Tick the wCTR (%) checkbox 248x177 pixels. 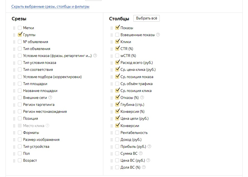pyautogui.click(x=117, y=56)
